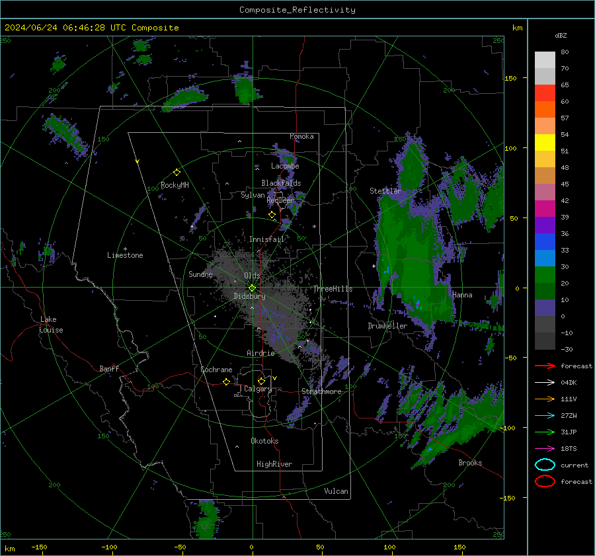
Task: Click the red swatch in the dBZ scale
Action: coord(545,93)
